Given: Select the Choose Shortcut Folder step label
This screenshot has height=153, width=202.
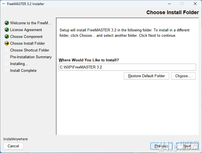Looking at the screenshot, I should tap(30, 50).
